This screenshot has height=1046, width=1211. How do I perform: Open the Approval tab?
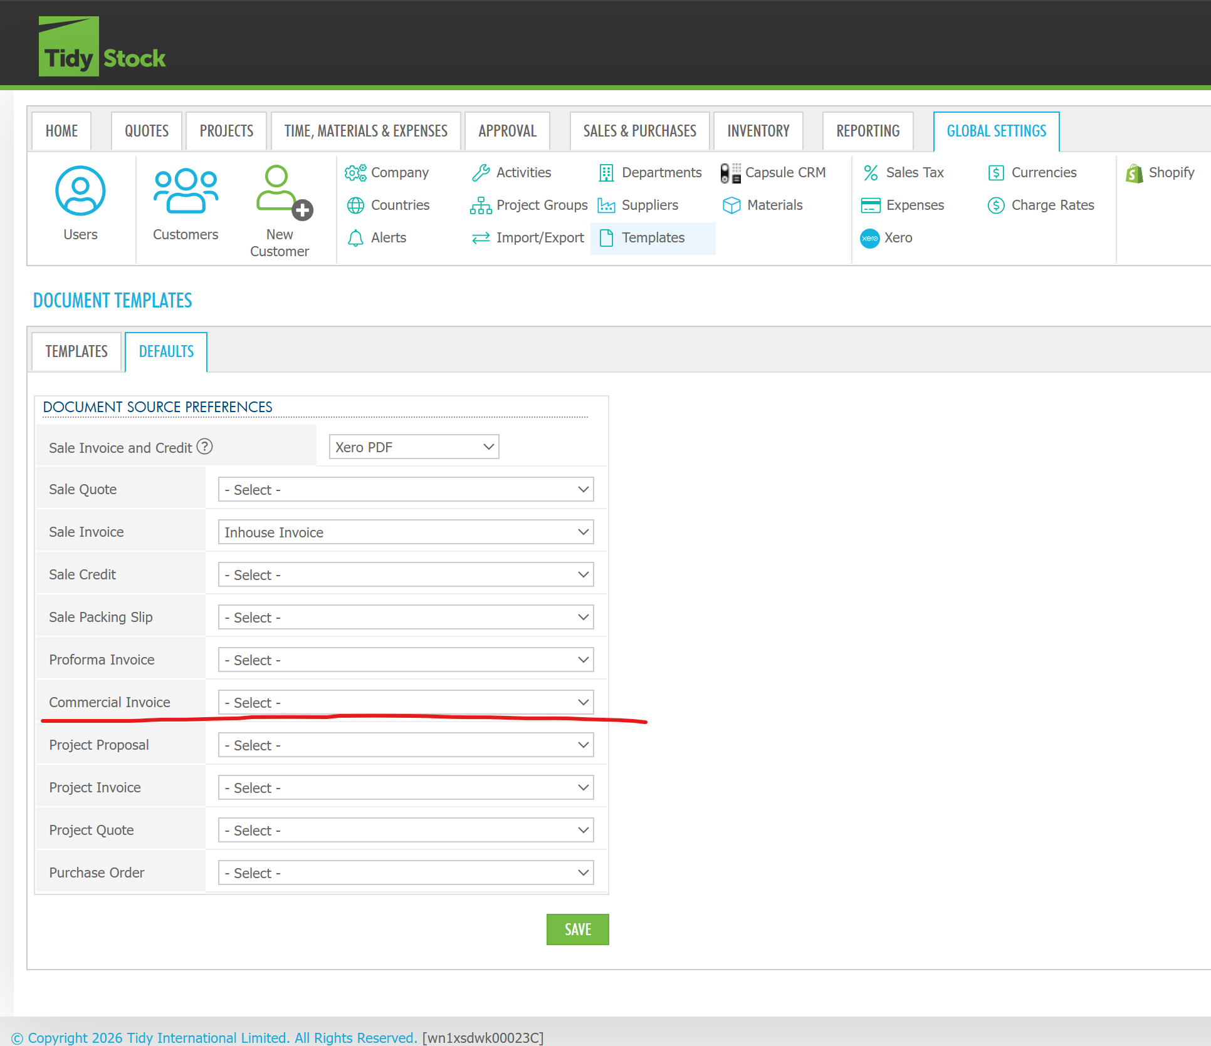pos(508,132)
